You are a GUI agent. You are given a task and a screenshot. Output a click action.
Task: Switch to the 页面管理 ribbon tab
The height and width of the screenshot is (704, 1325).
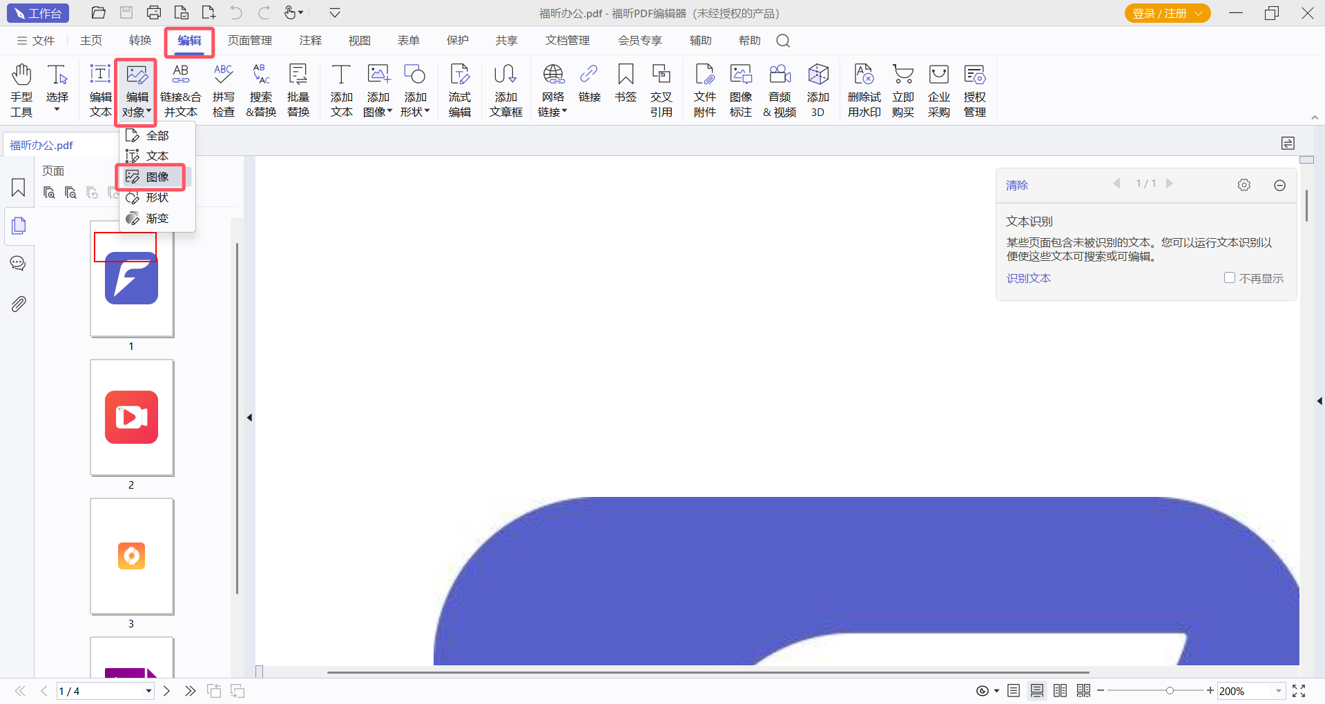pyautogui.click(x=250, y=41)
